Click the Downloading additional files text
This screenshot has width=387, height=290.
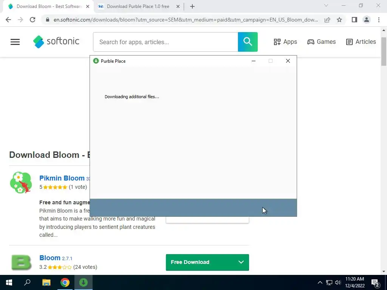tap(132, 97)
